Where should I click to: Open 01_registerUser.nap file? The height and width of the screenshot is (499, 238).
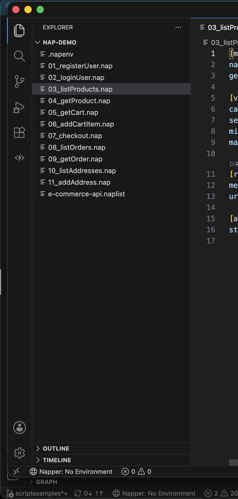[111, 66]
